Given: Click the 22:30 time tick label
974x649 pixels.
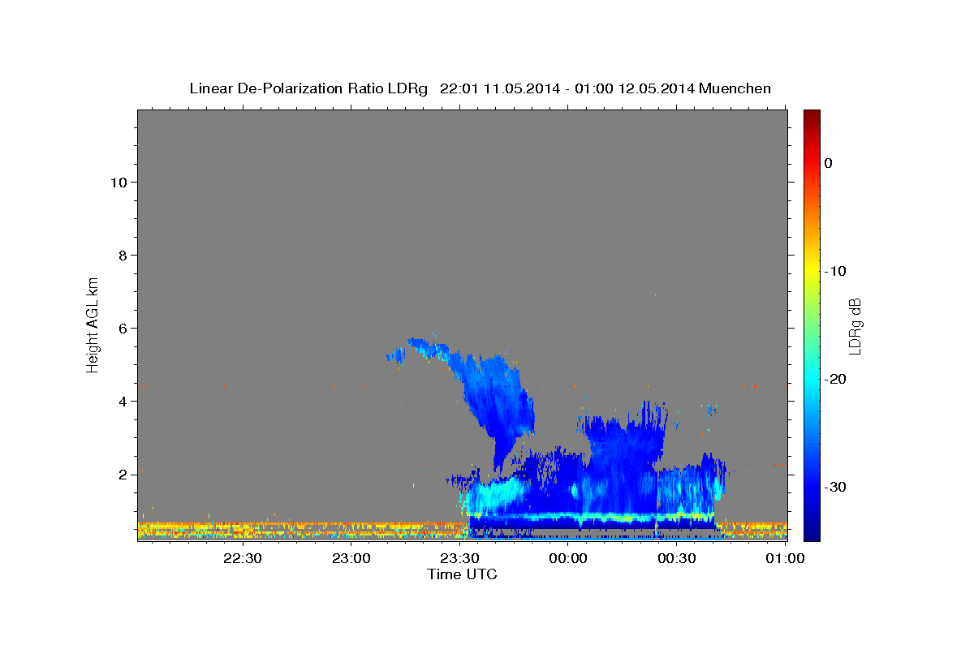Looking at the screenshot, I should [243, 558].
